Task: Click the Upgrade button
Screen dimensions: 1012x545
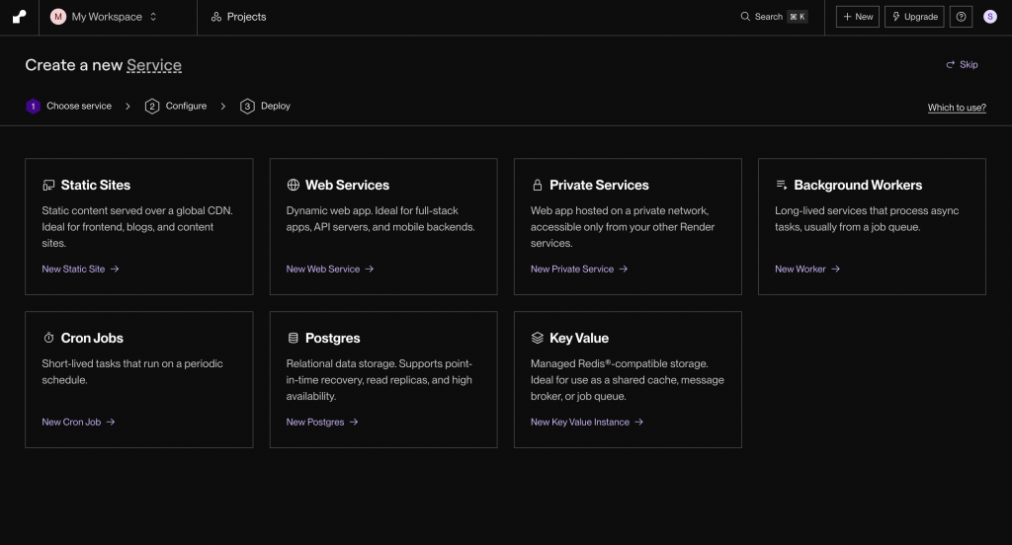Action: click(913, 17)
